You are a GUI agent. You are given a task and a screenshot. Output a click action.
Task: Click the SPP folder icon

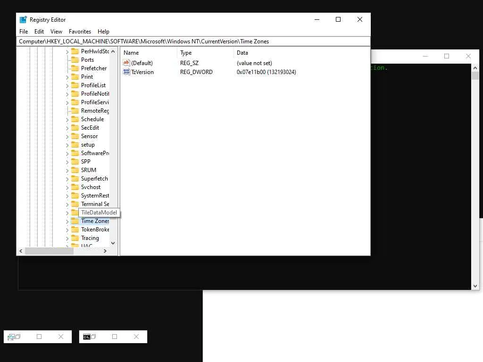pos(75,162)
